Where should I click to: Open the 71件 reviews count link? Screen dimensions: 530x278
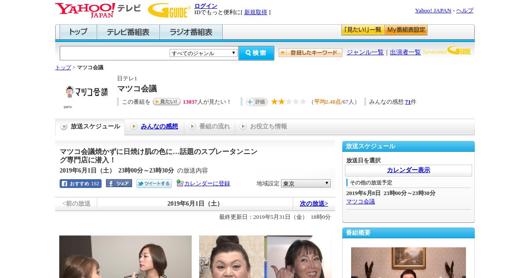click(x=408, y=102)
